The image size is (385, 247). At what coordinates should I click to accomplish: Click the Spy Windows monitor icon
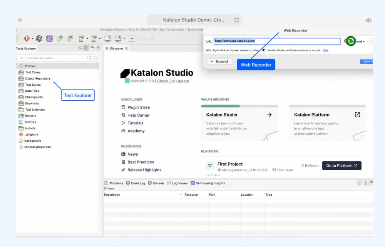pyautogui.click(x=108, y=38)
